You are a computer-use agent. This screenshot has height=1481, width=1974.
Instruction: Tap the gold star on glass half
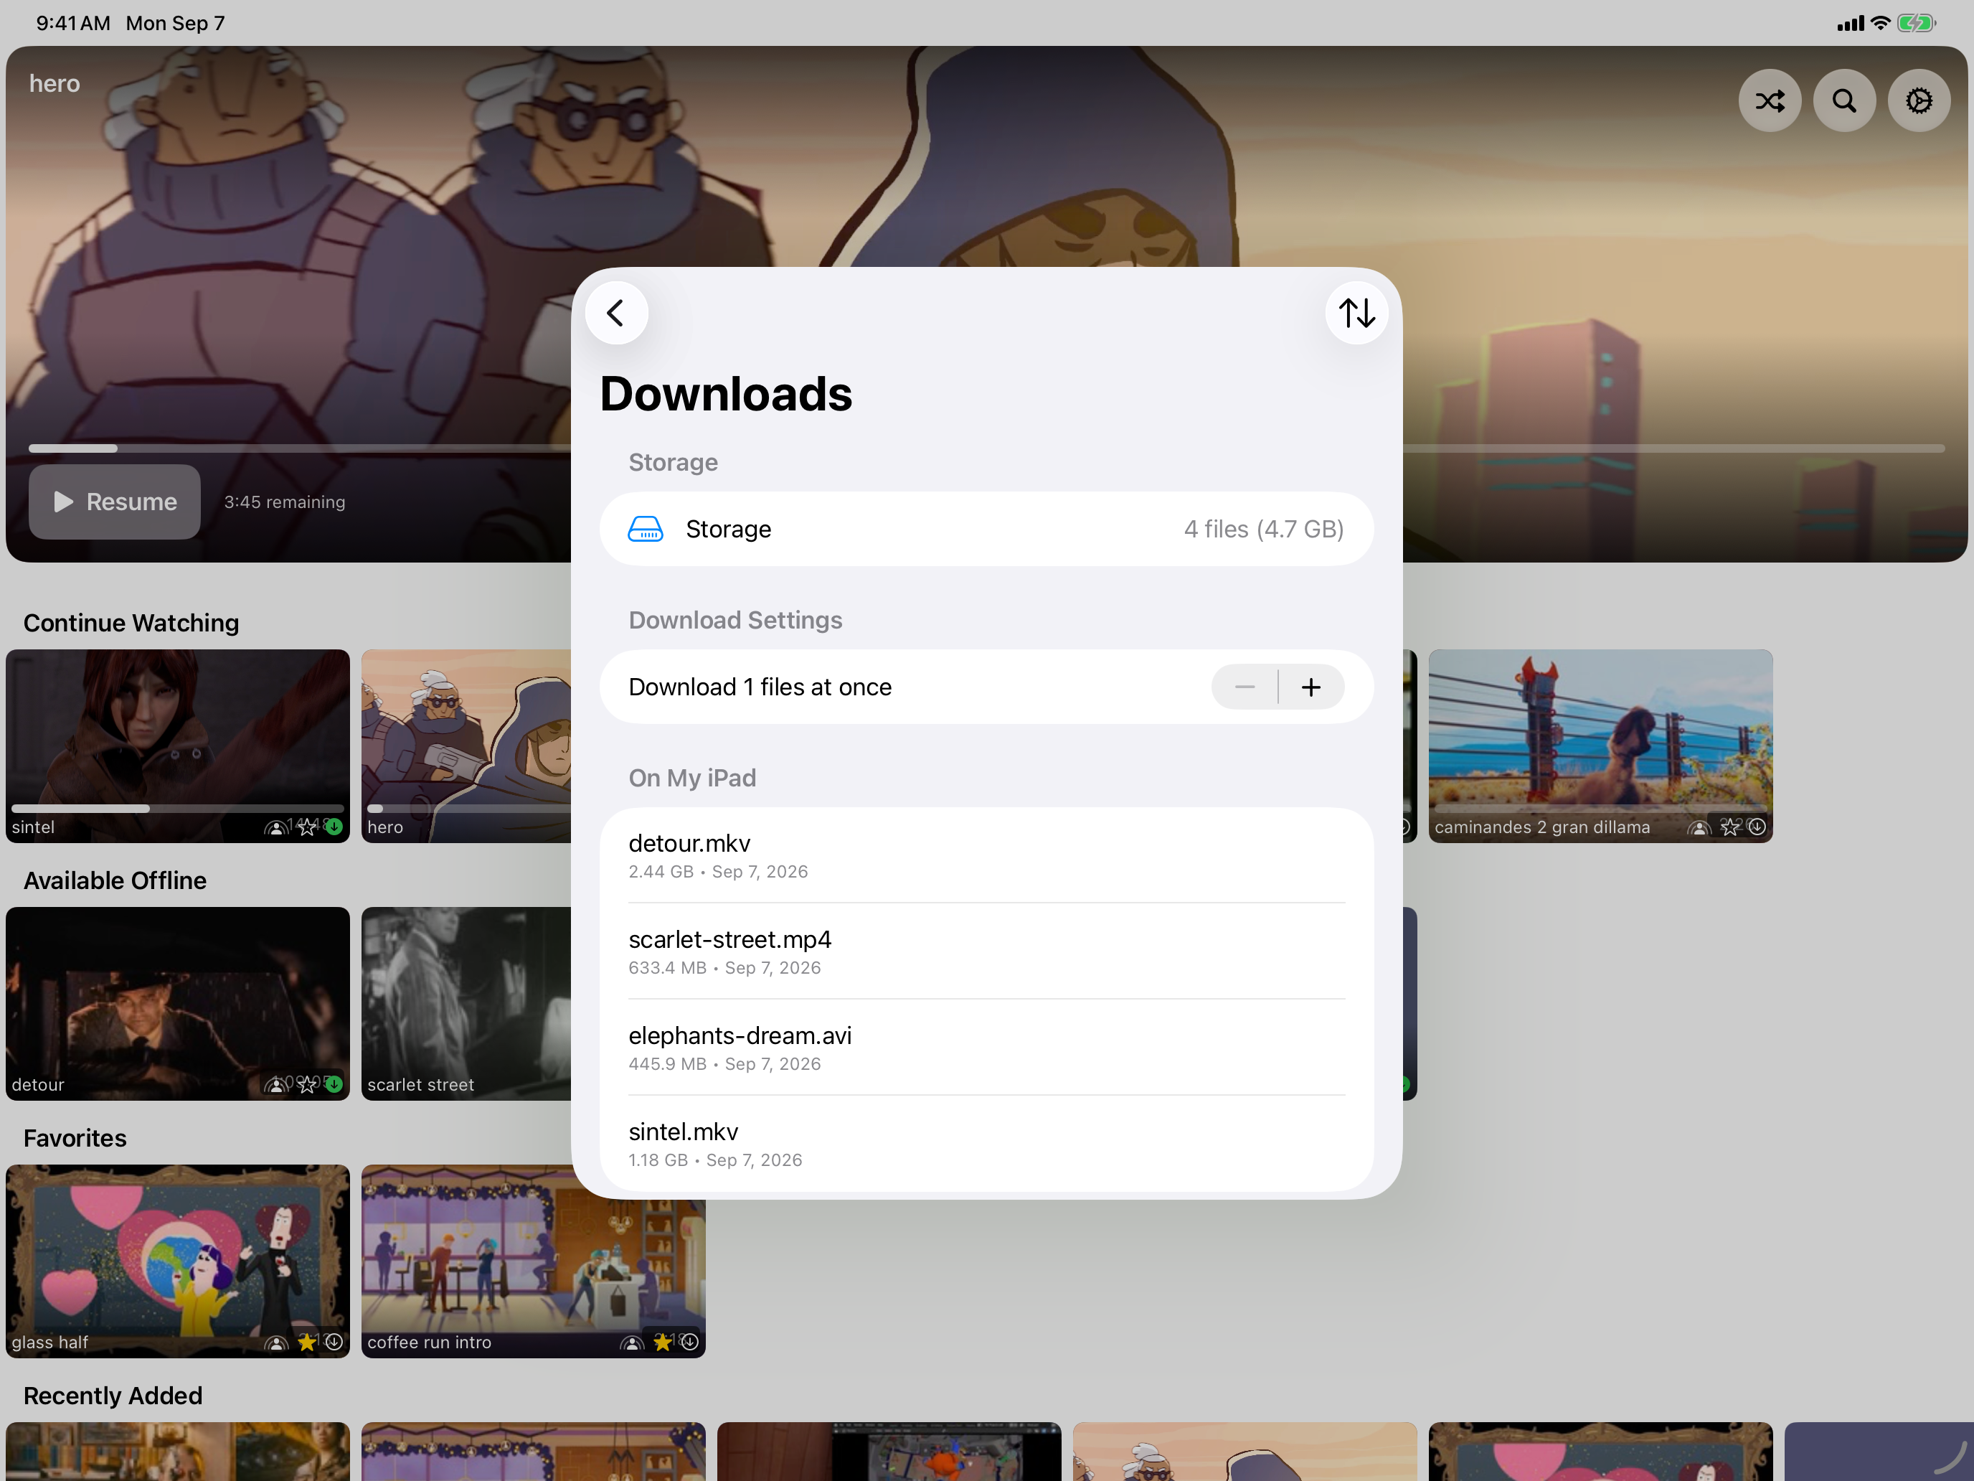(307, 1343)
